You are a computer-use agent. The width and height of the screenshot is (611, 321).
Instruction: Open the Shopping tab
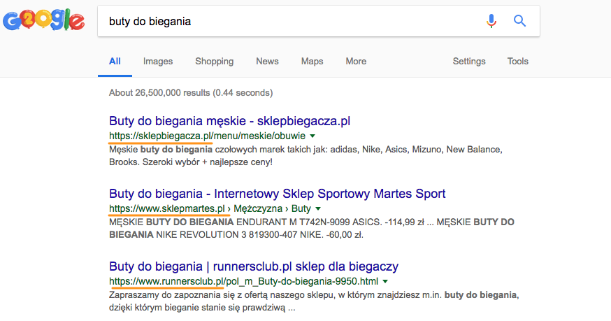[215, 62]
